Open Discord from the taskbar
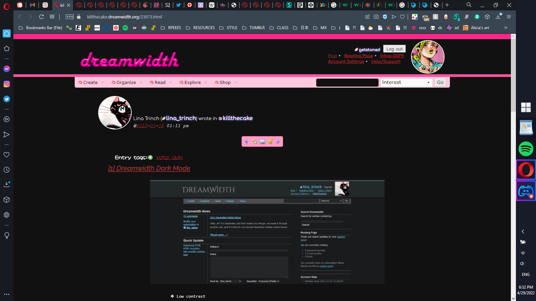 tap(526, 191)
